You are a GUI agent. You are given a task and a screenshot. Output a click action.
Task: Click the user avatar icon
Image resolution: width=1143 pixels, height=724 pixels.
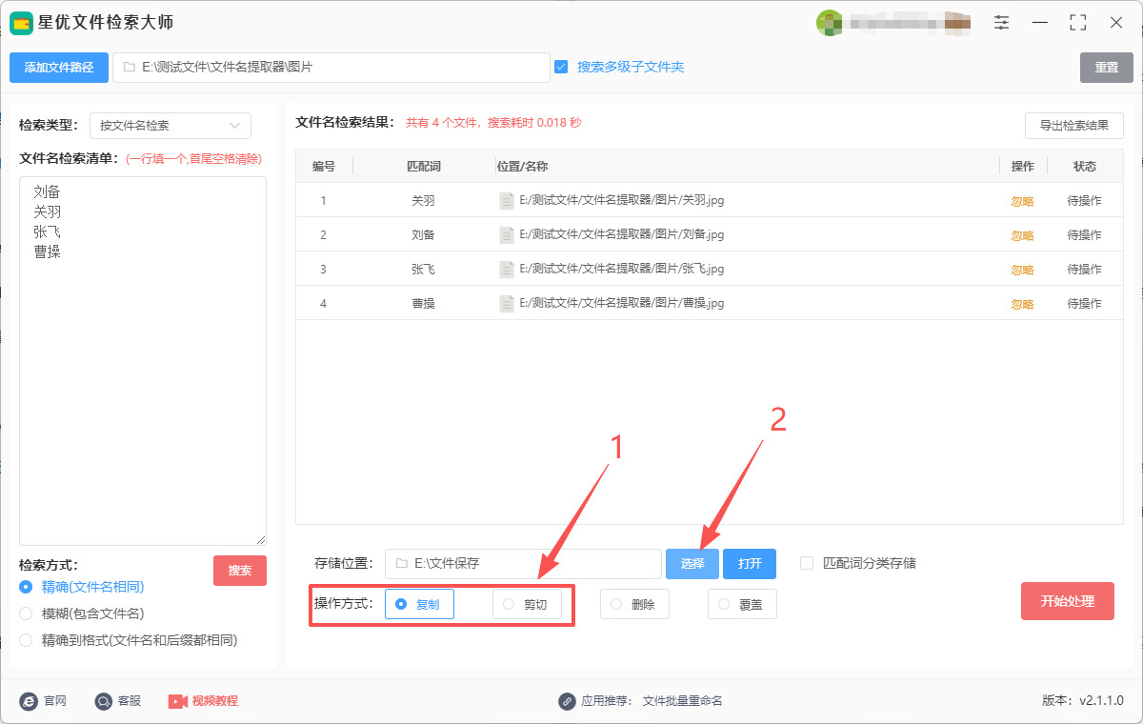pos(829,23)
